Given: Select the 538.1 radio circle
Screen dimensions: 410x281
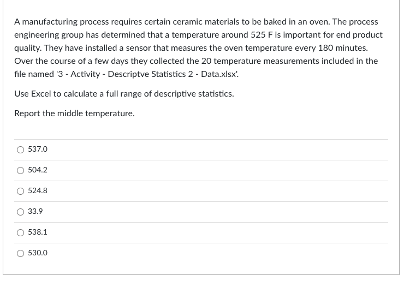Looking at the screenshot, I should (20, 232).
